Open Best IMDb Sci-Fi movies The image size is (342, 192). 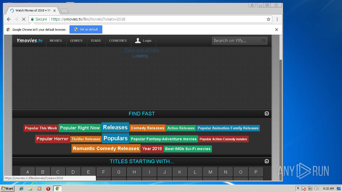(188, 149)
